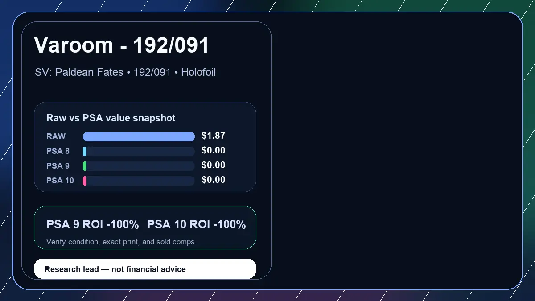Click the green PSA 9 bar indicator
535x301 pixels.
[x=85, y=166]
